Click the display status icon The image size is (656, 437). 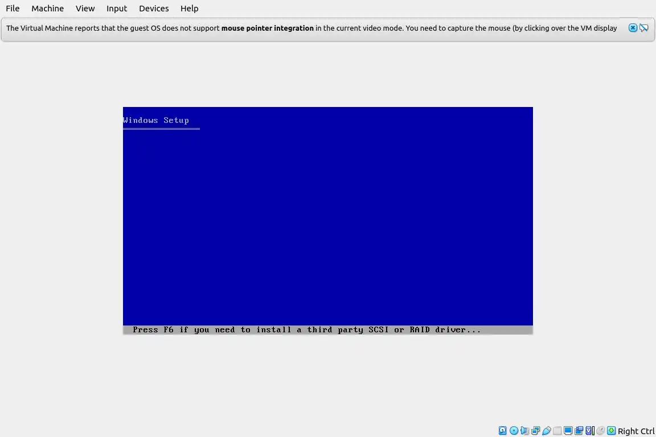pos(568,431)
